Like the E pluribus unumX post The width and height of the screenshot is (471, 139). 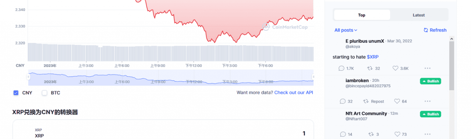point(400,68)
